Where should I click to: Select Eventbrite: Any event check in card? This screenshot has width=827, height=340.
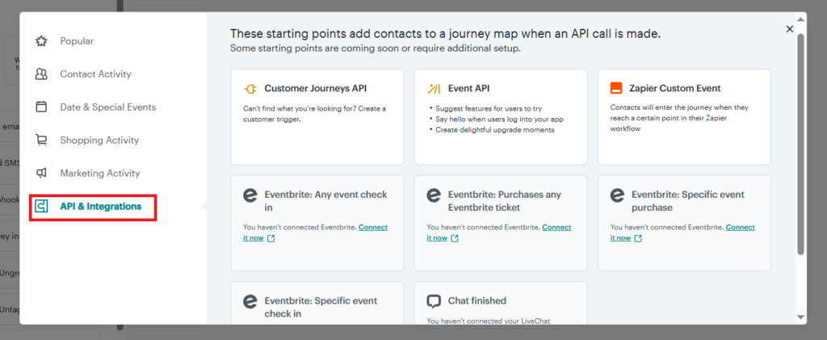(317, 223)
